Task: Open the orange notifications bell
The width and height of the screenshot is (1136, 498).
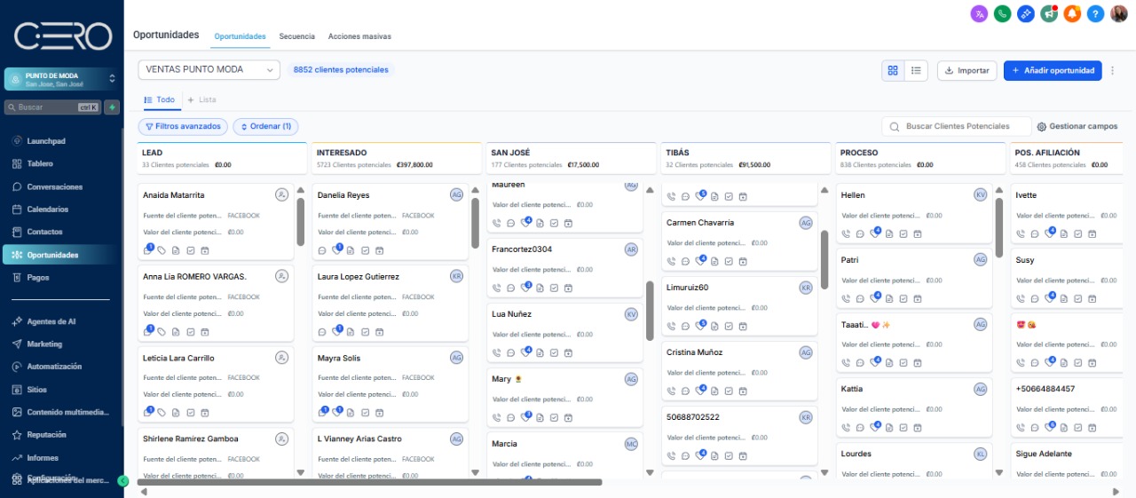Action: (1072, 13)
